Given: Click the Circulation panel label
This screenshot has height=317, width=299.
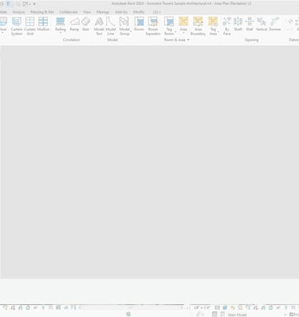Looking at the screenshot, I should (x=71, y=40).
